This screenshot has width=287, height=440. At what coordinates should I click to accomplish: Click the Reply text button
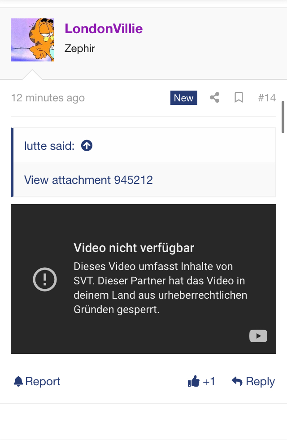[261, 382]
